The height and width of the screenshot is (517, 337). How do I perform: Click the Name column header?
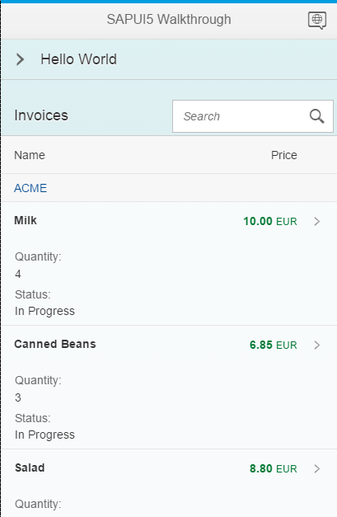(30, 155)
